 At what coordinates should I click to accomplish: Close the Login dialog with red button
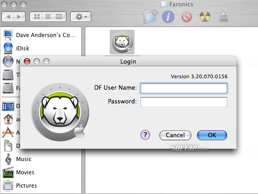(27, 61)
